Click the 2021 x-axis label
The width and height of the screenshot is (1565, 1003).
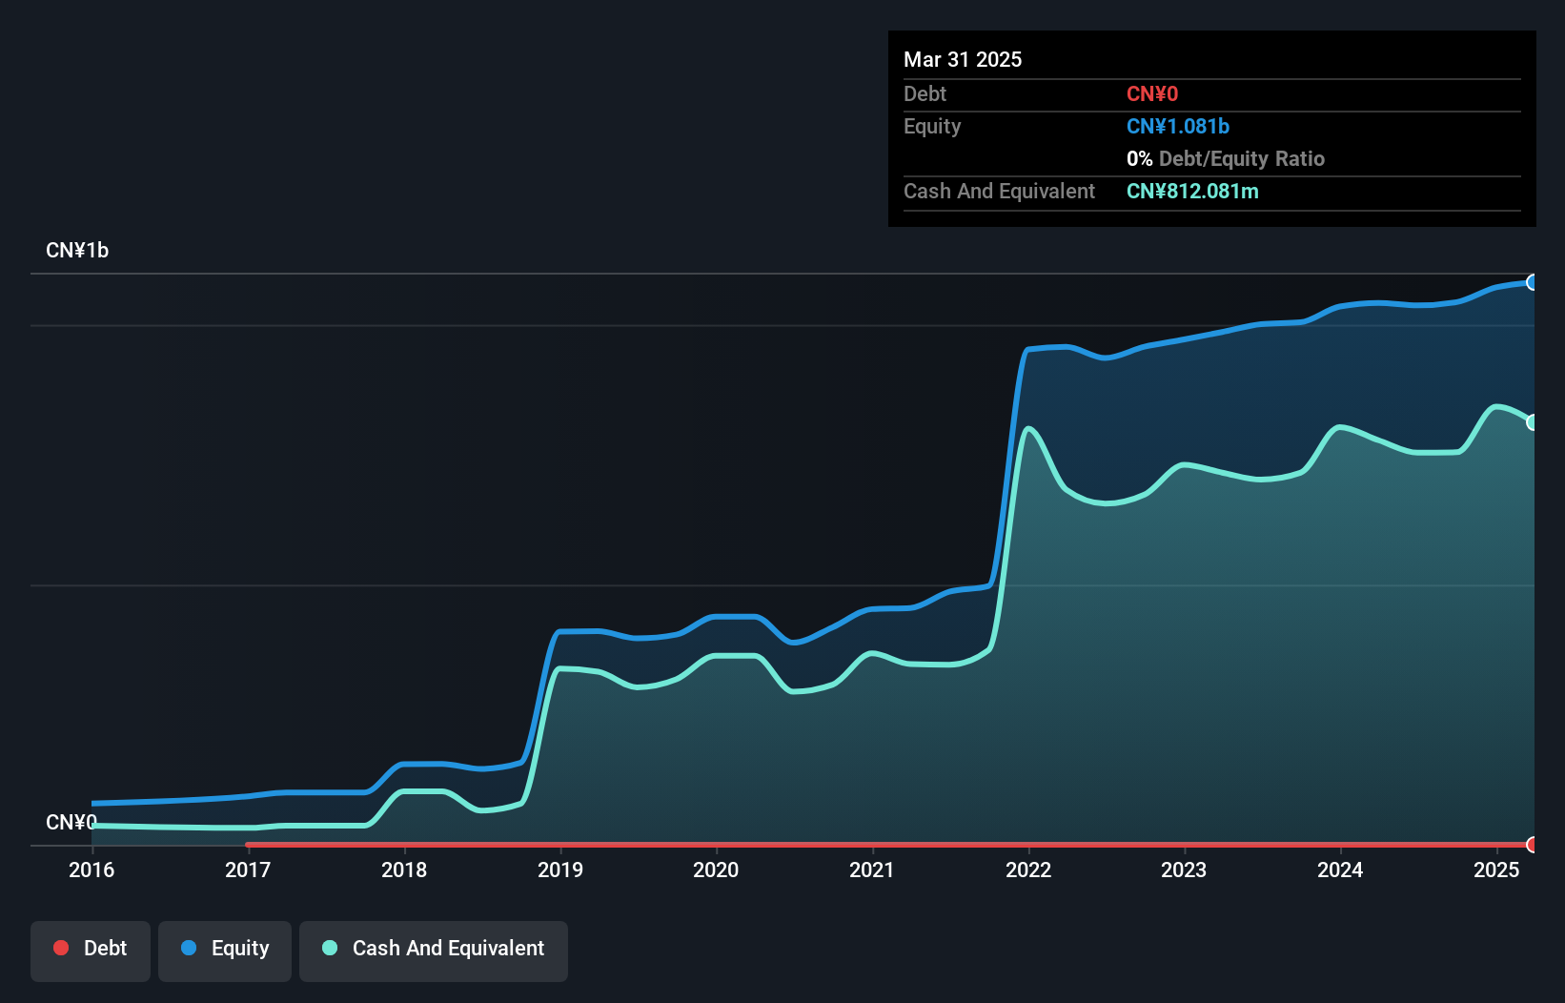(872, 870)
